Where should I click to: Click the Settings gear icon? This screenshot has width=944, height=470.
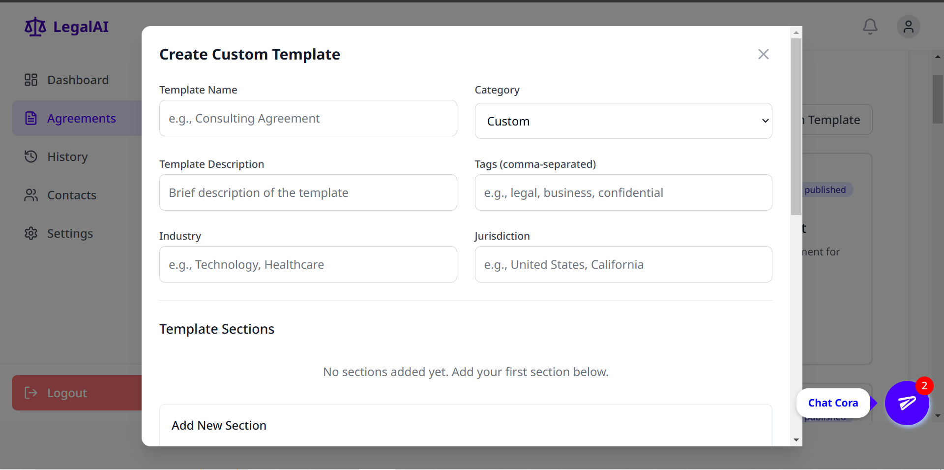point(31,233)
